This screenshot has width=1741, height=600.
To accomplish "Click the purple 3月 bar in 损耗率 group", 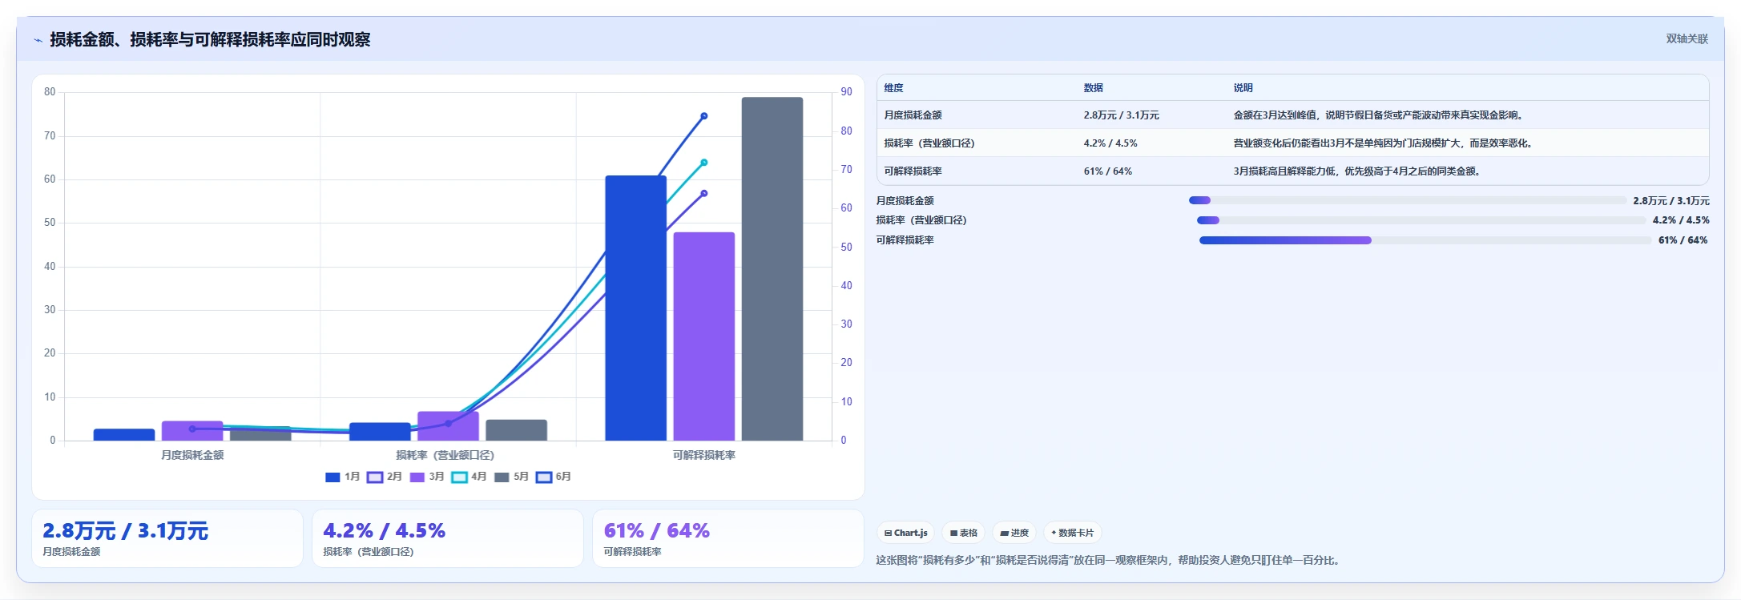I will pyautogui.click(x=448, y=426).
